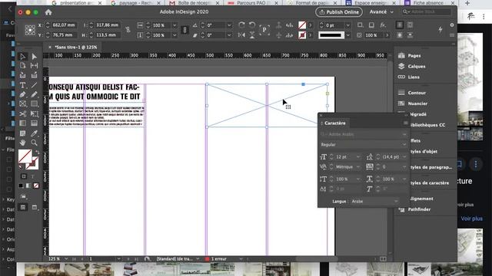Select the Gradient Swatch tool

pyautogui.click(x=22, y=123)
